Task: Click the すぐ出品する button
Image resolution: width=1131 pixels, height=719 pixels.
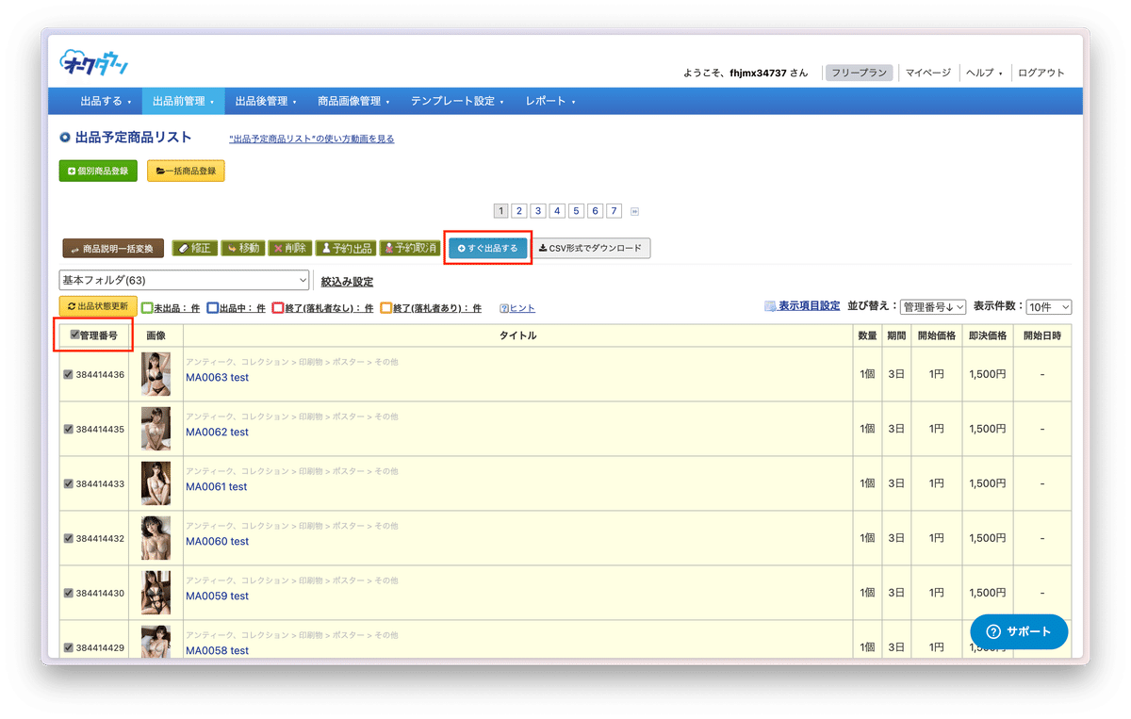Action: pos(487,249)
